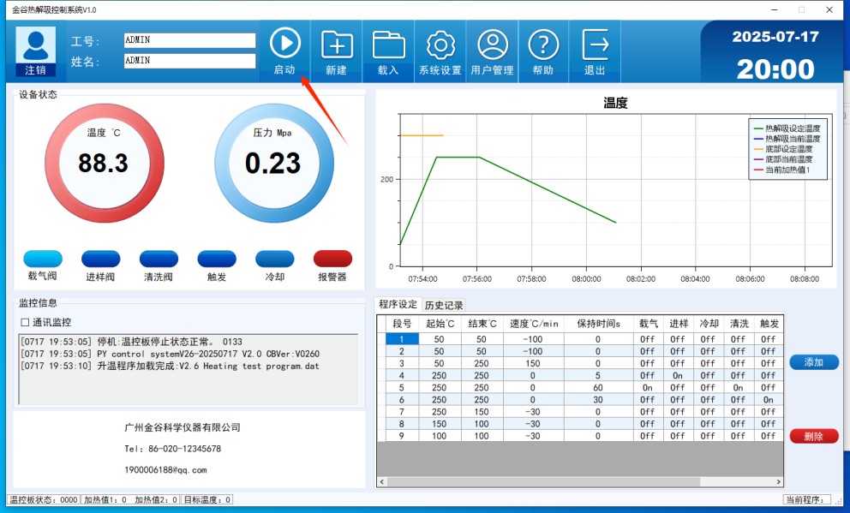Click the PY control system log line

170,355
